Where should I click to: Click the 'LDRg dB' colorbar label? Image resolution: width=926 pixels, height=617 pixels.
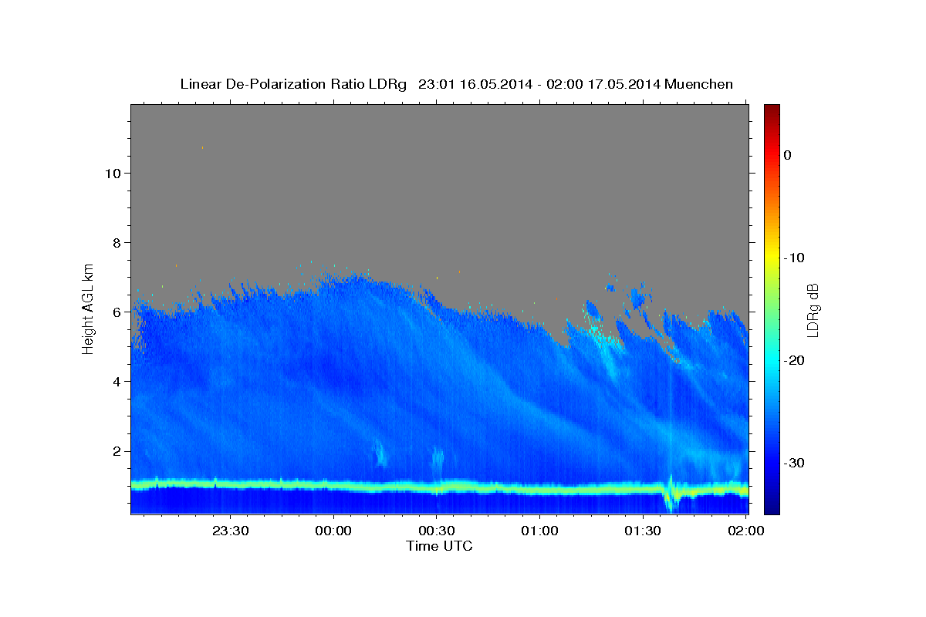click(x=813, y=311)
